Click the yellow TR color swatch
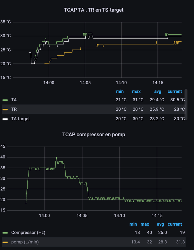This screenshot has height=250, width=194. [5, 109]
